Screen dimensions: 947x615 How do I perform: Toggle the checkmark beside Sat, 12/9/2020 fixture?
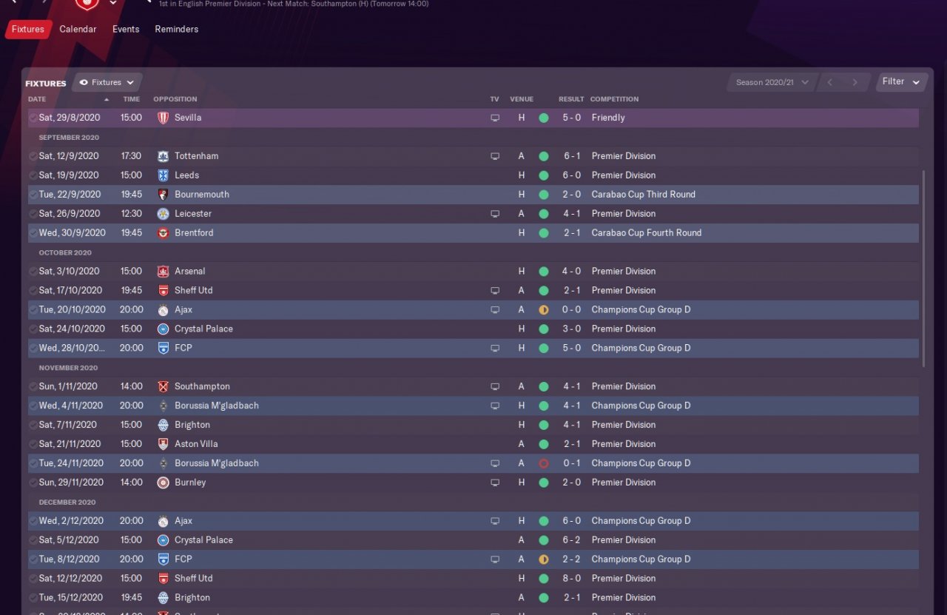(33, 156)
